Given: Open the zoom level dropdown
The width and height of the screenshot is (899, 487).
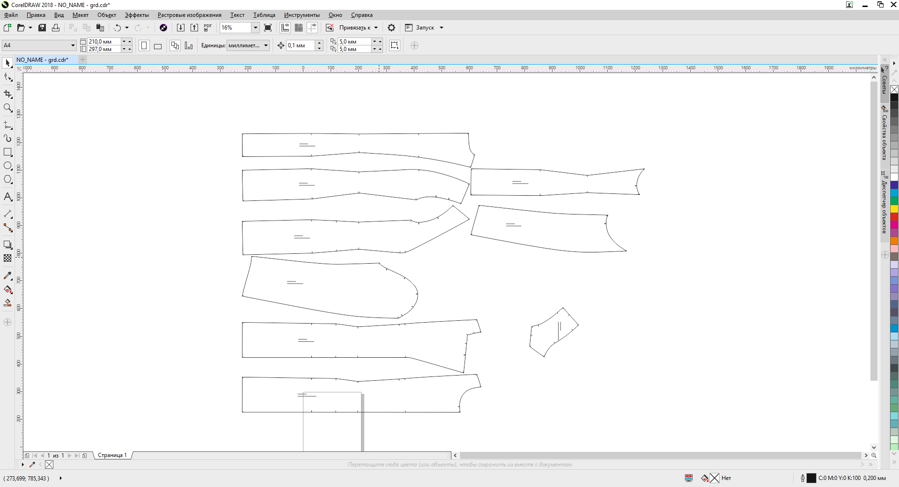Looking at the screenshot, I should (256, 28).
